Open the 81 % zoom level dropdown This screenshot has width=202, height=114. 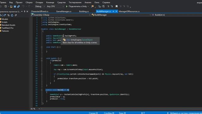click(39, 109)
